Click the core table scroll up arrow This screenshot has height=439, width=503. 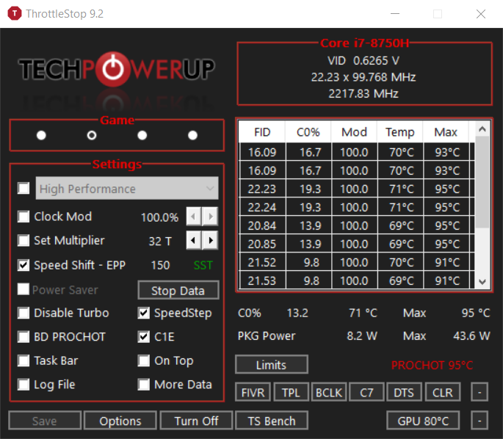pyautogui.click(x=482, y=129)
